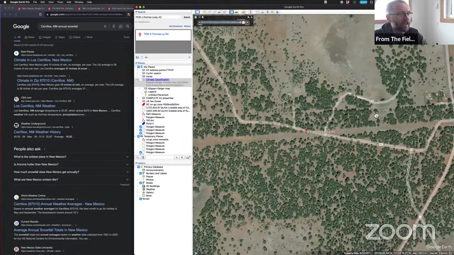Toggle the My Places checkbox

click(x=139, y=67)
